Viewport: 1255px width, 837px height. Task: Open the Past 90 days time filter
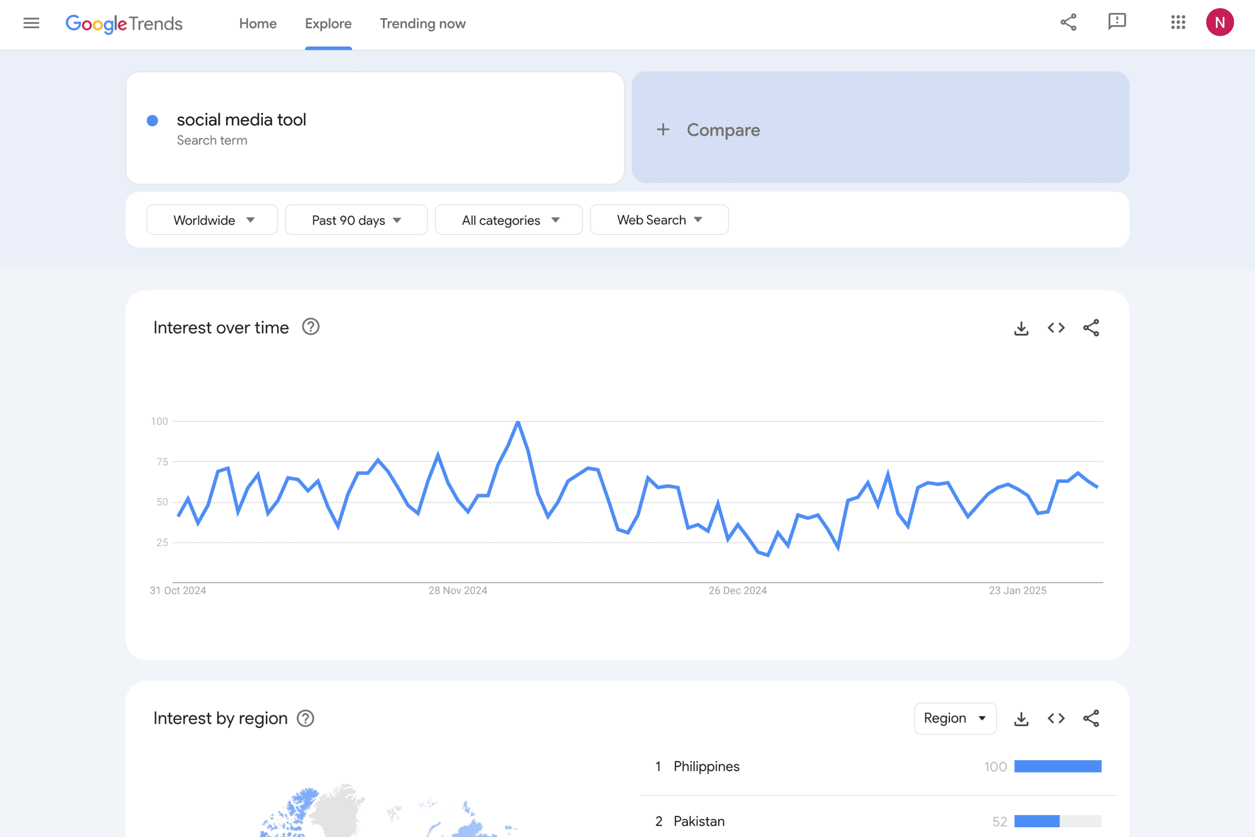click(356, 220)
